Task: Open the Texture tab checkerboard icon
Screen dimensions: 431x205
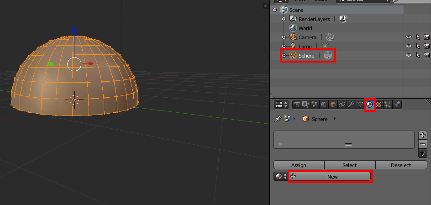Action: click(379, 105)
